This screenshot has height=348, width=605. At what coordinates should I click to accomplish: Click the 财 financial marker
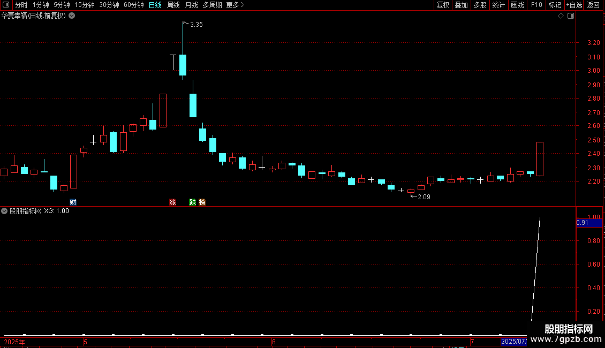click(x=73, y=202)
